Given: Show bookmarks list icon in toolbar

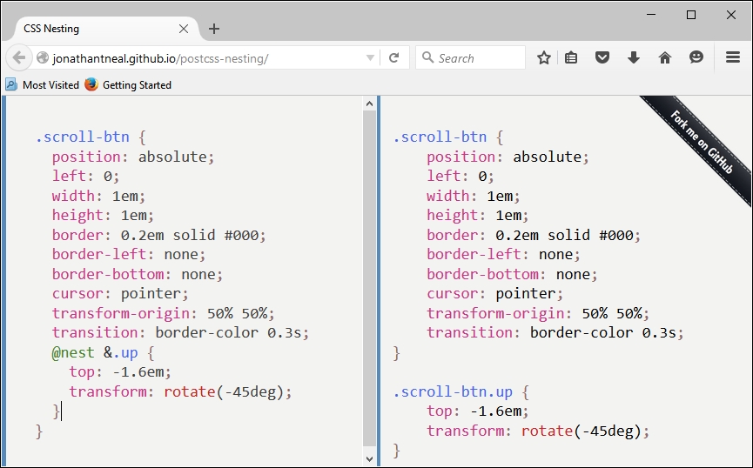Looking at the screenshot, I should 571,57.
